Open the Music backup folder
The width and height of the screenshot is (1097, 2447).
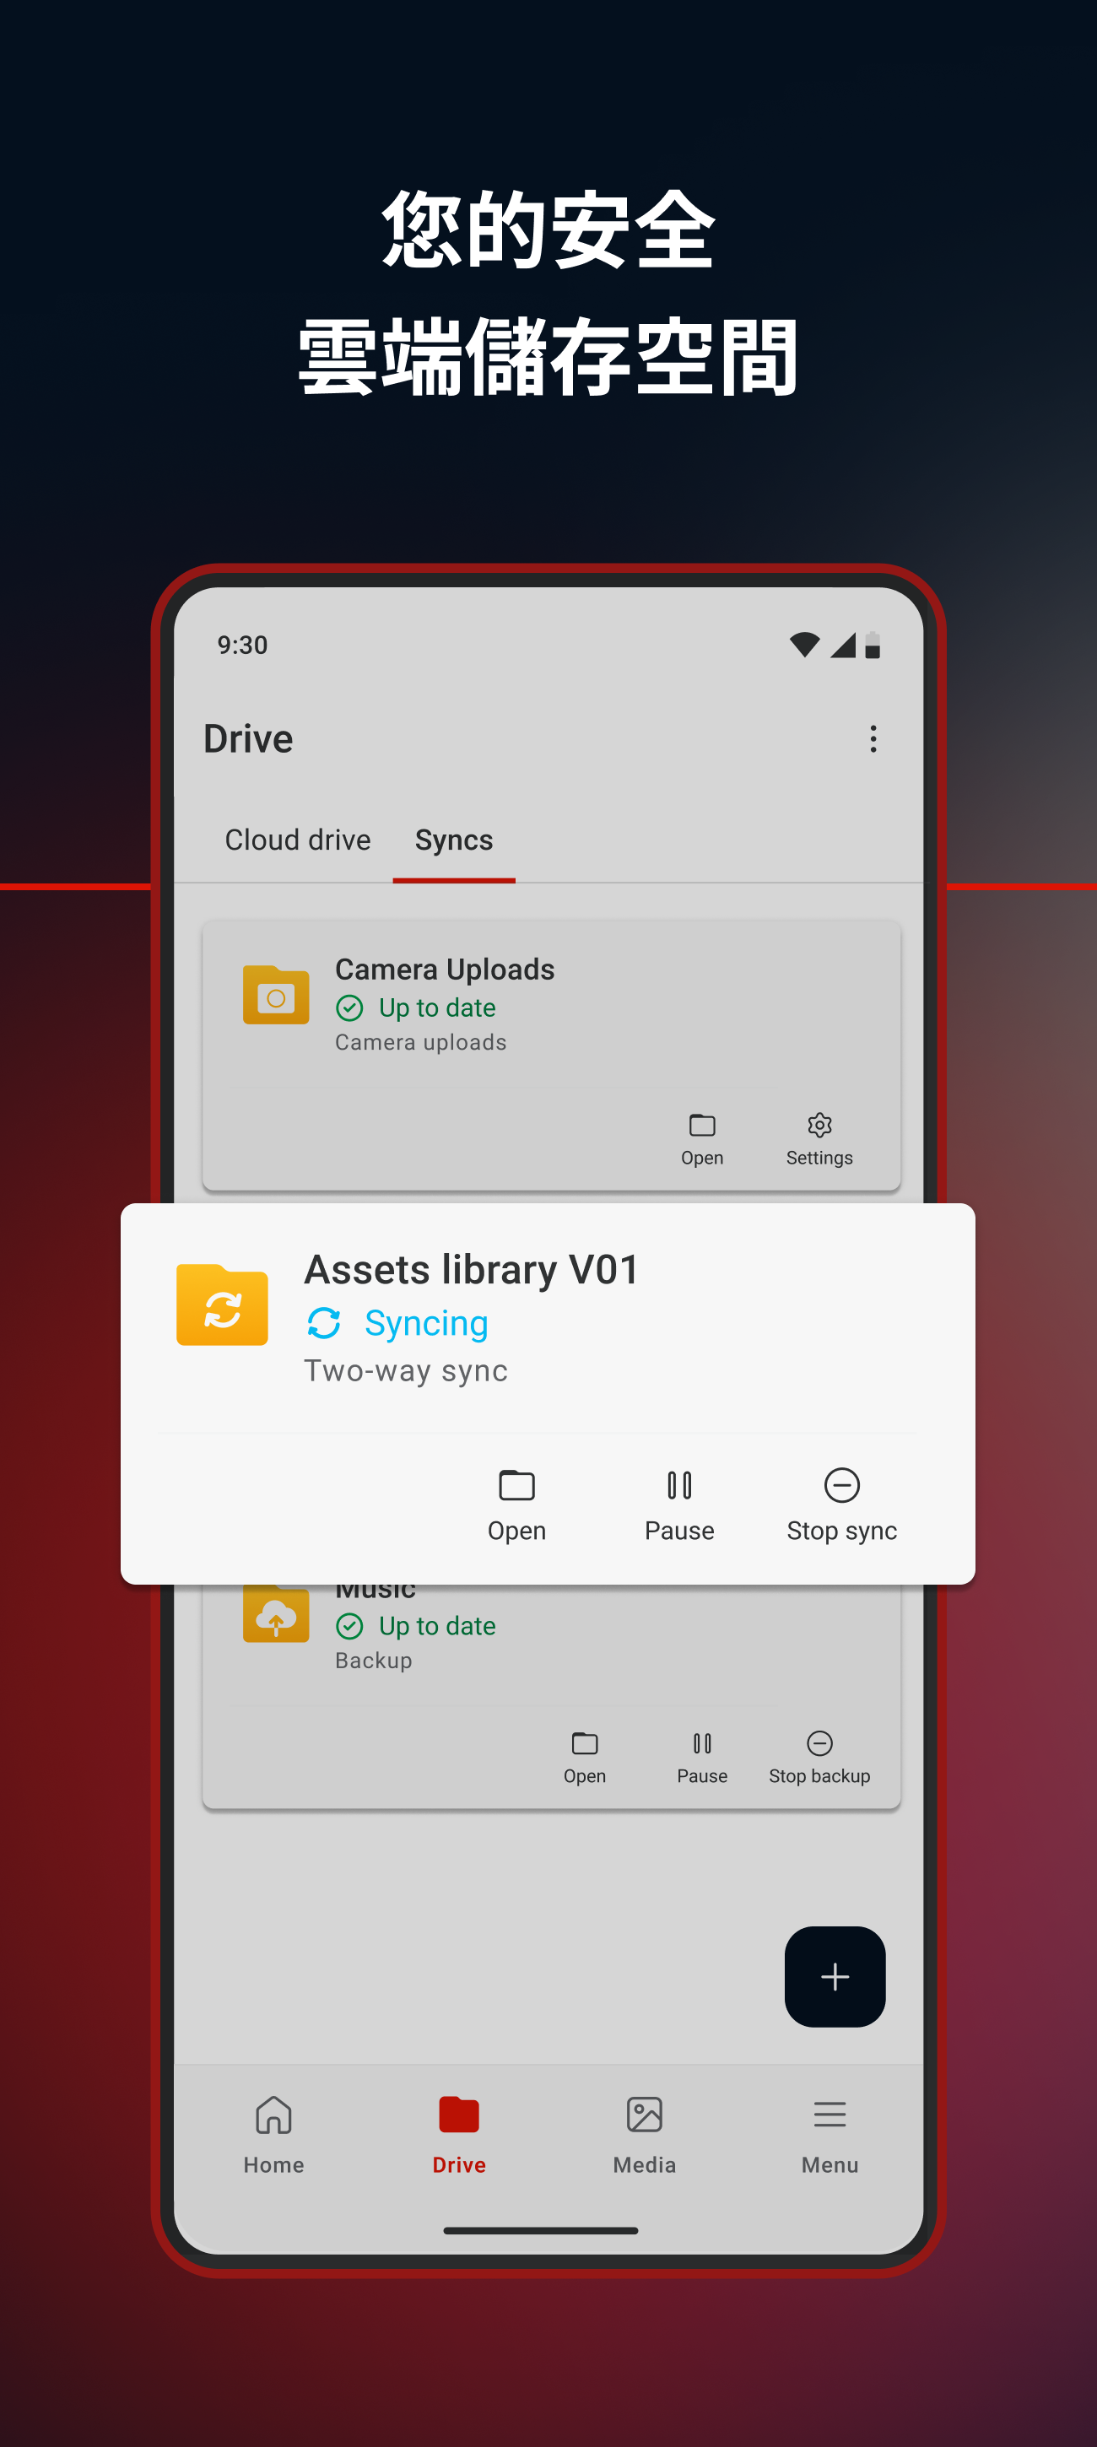coord(584,1758)
